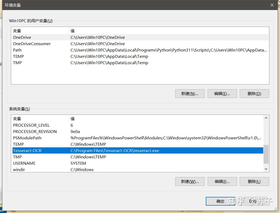The height and width of the screenshot is (213, 280).
Task: Click the 新建(W) button for system variables
Action: [190, 181]
